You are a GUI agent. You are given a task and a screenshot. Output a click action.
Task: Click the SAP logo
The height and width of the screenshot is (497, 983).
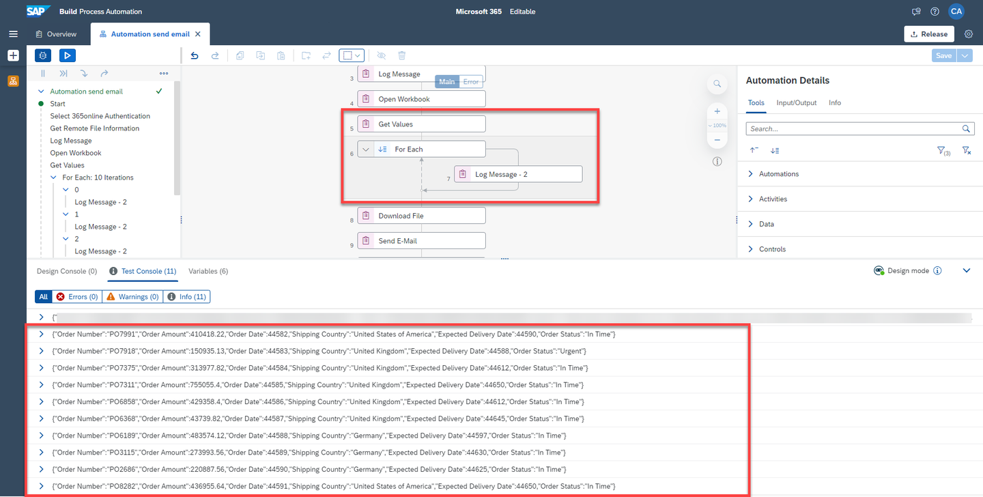point(37,12)
